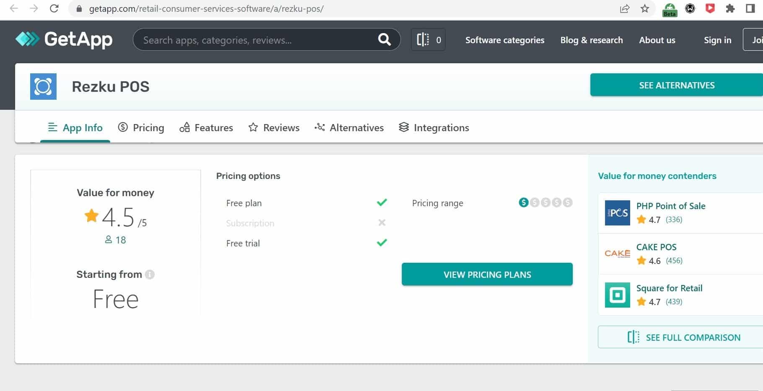763x391 pixels.
Task: Open the CAKE POS link
Action: click(656, 247)
